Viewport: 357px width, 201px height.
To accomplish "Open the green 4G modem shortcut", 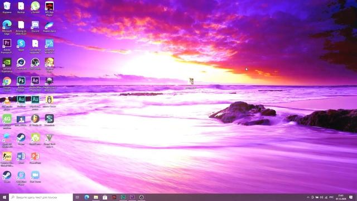I will tap(7, 119).
